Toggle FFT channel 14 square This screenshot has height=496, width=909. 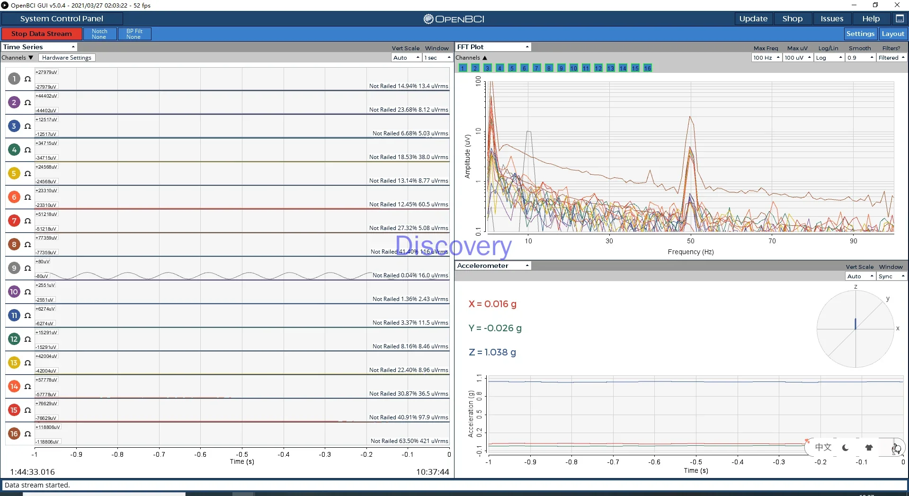[623, 68]
